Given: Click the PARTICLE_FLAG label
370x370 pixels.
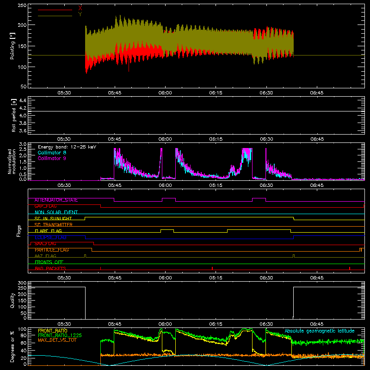Looking at the screenshot, I should 52,250.
